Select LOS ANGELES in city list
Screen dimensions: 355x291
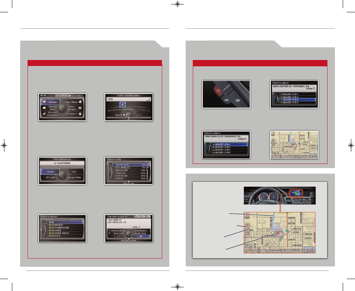coord(131,168)
